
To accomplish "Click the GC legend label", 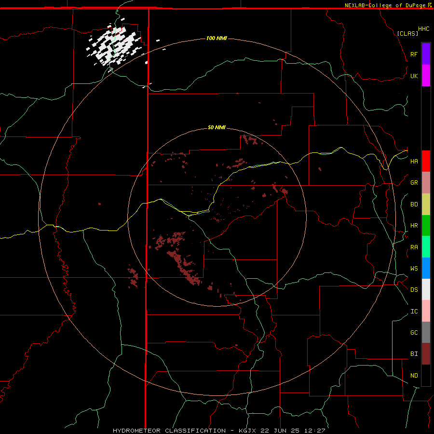I will 414,333.
